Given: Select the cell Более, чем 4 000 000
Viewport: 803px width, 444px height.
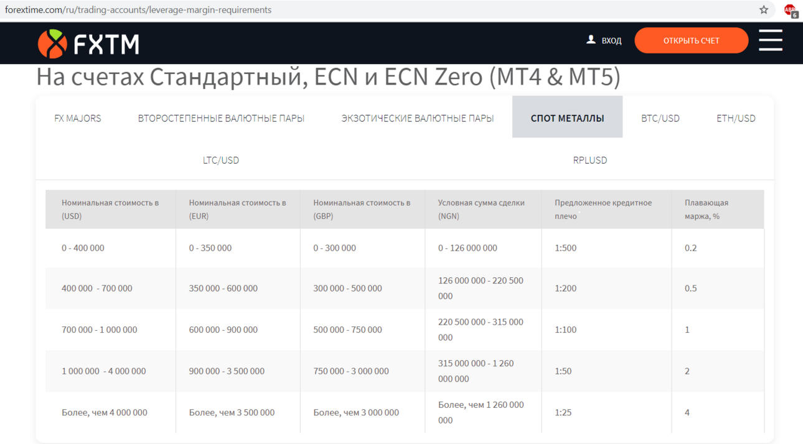Looking at the screenshot, I should pyautogui.click(x=105, y=412).
